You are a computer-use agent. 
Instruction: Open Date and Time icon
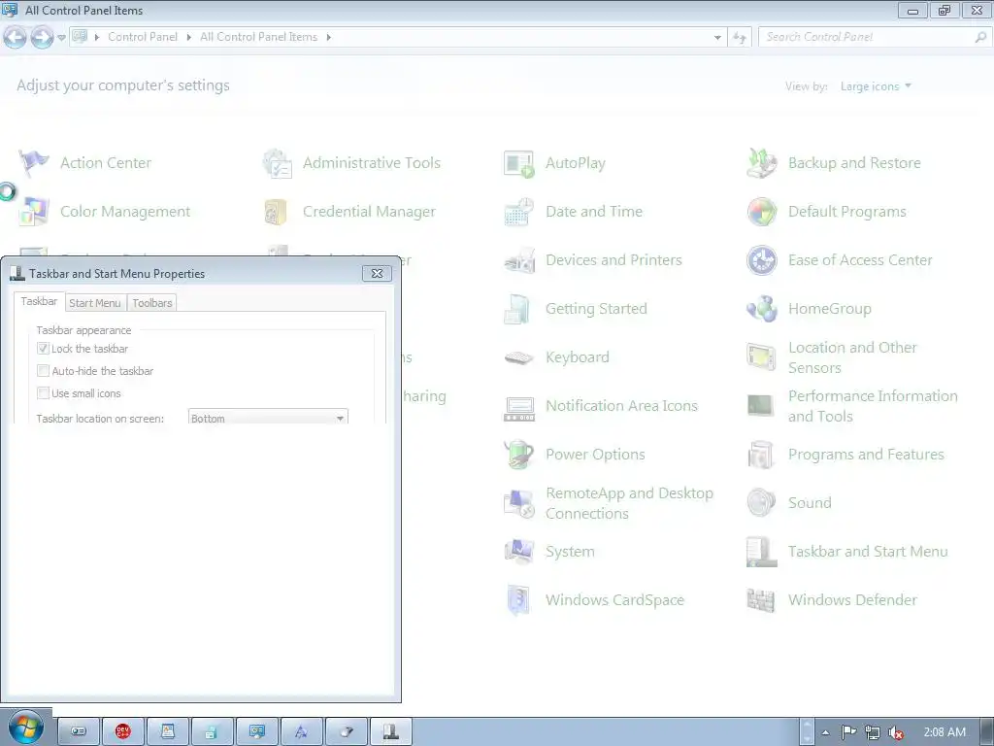(x=519, y=211)
